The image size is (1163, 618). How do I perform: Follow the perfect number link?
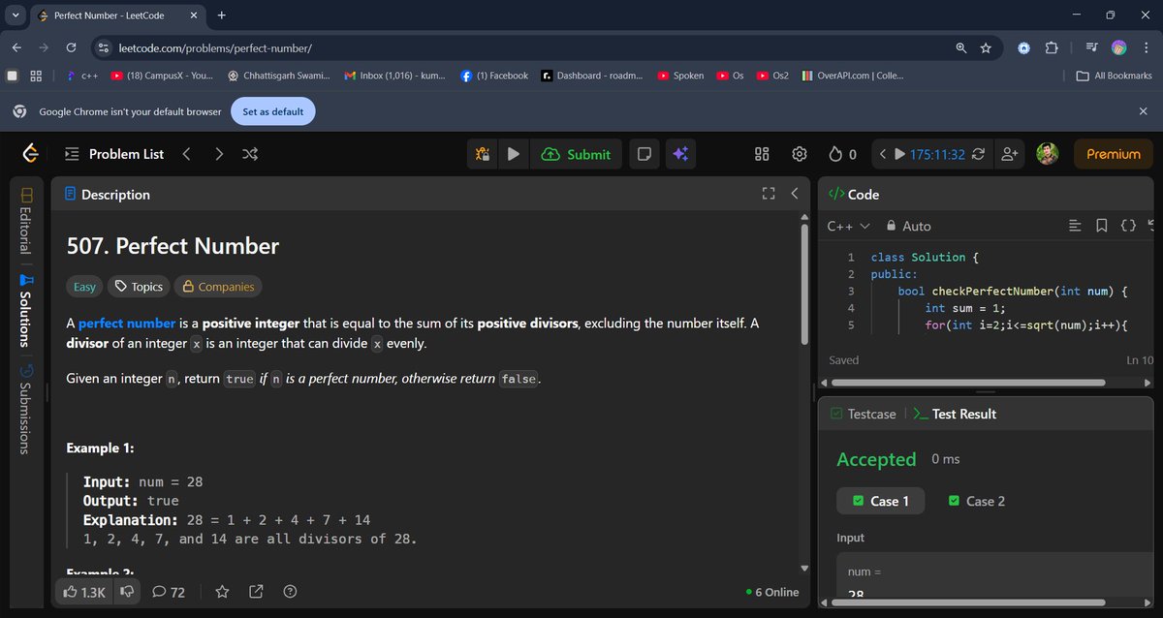click(127, 323)
